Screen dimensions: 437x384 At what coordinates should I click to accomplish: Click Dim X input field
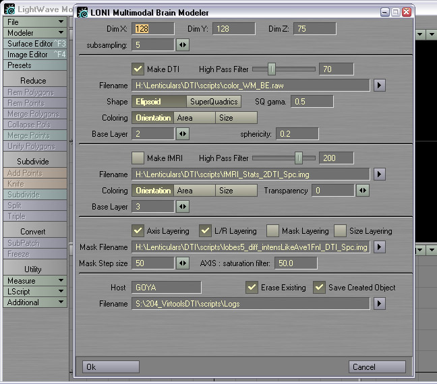(x=153, y=29)
